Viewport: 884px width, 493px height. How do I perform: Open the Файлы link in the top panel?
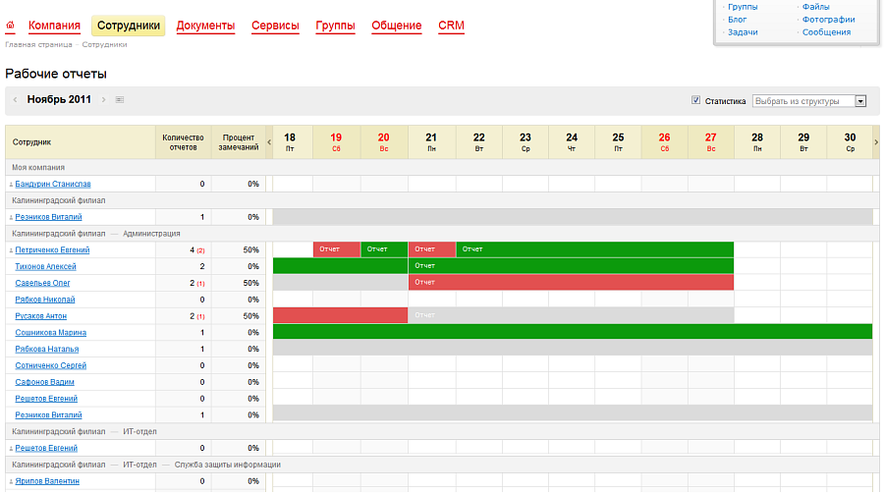[816, 7]
